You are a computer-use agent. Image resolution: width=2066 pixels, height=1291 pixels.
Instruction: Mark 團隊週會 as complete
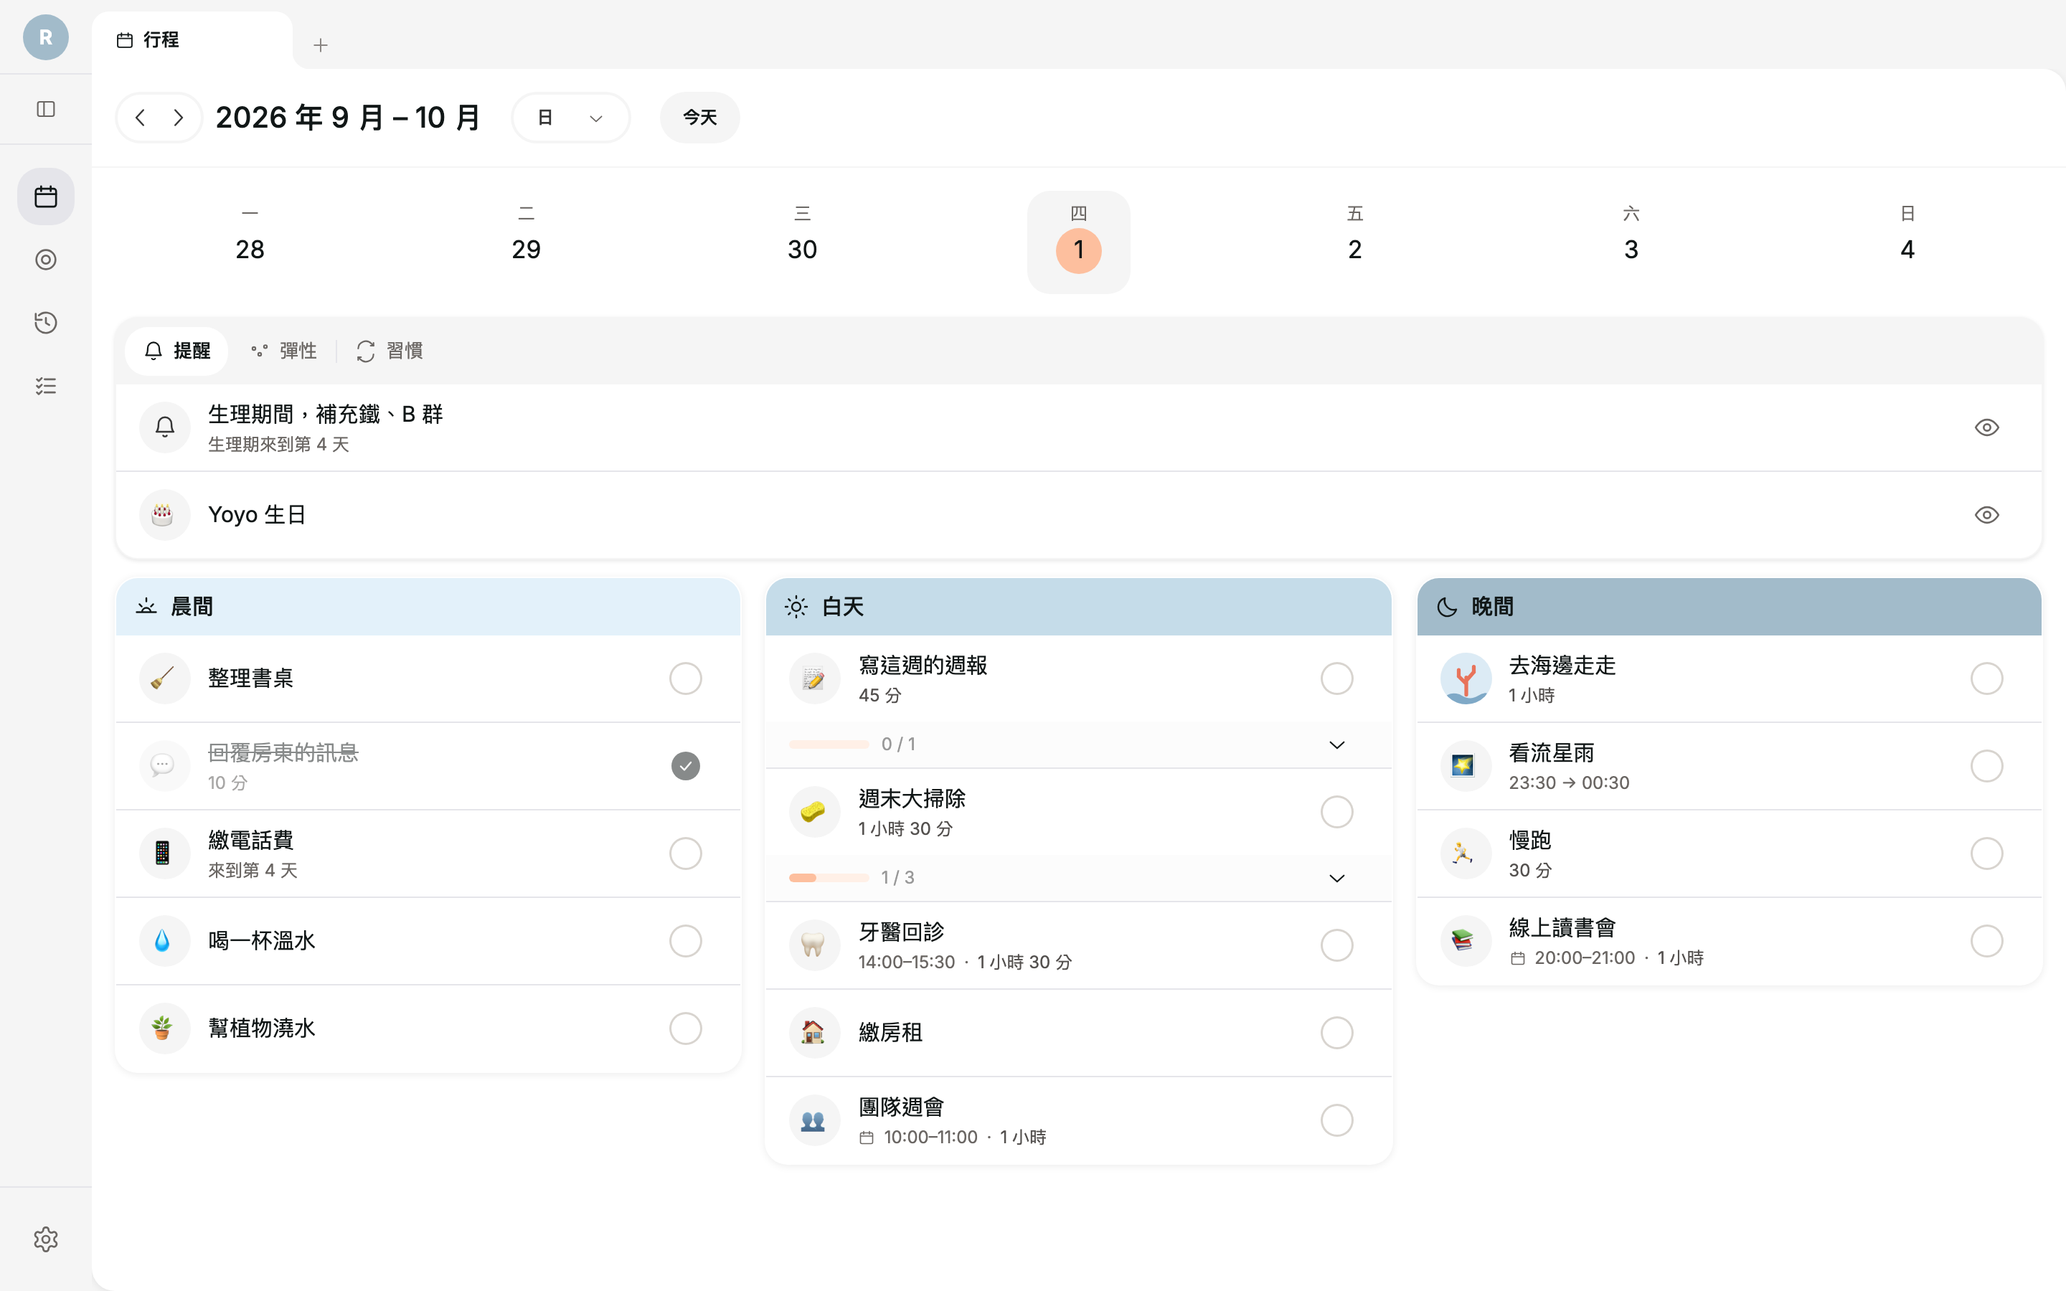pyautogui.click(x=1337, y=1120)
